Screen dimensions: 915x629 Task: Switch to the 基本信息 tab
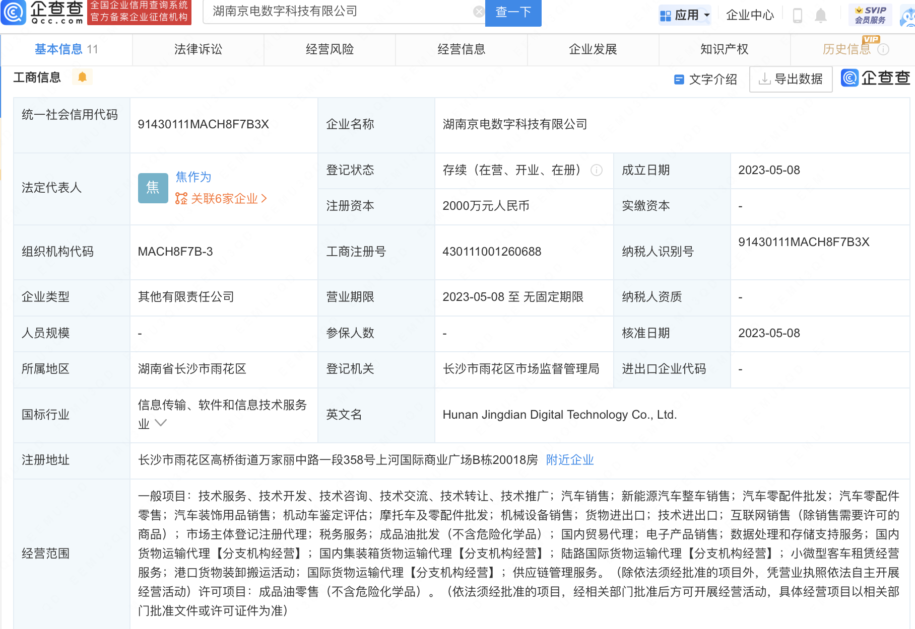click(x=66, y=49)
